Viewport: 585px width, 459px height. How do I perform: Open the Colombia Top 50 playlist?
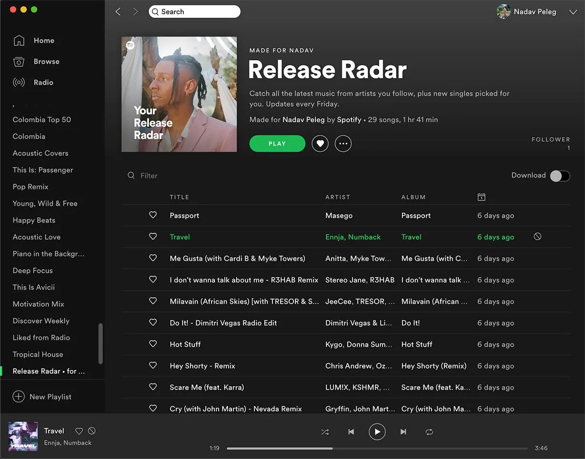click(42, 120)
